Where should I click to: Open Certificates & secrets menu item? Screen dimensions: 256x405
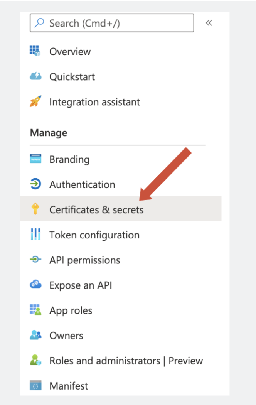(x=121, y=209)
